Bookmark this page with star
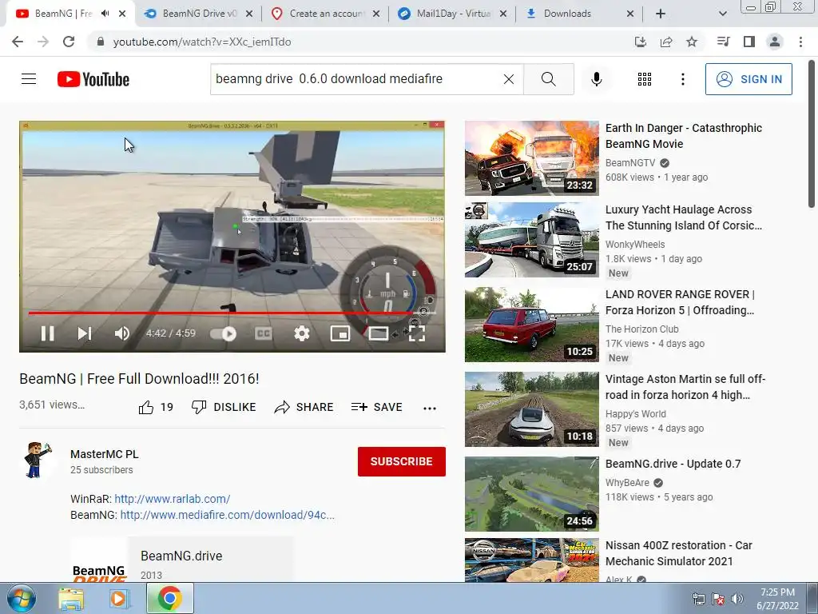The height and width of the screenshot is (614, 818). (692, 42)
